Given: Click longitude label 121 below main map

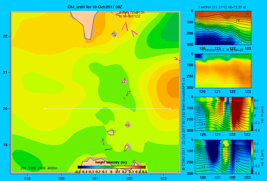Looking at the screenshot, I should point(95,178).
